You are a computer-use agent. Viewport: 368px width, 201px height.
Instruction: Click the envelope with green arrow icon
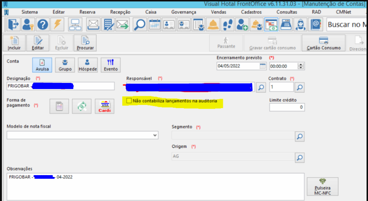point(123,24)
